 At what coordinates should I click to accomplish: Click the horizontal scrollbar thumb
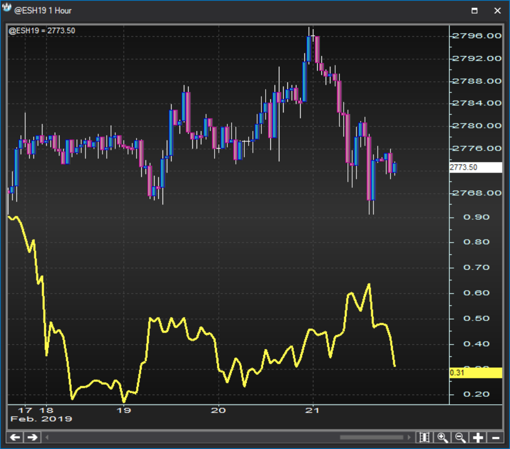tap(372, 437)
